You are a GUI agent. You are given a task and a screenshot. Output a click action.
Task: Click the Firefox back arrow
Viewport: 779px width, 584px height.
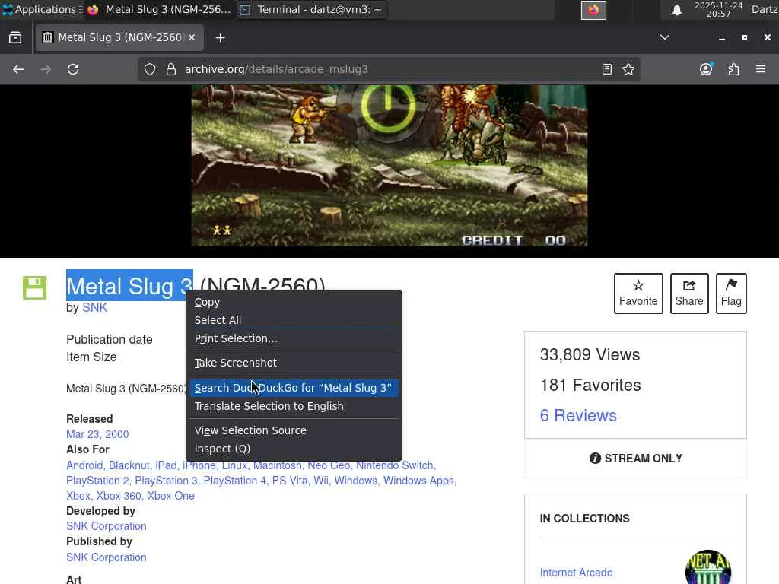[18, 69]
